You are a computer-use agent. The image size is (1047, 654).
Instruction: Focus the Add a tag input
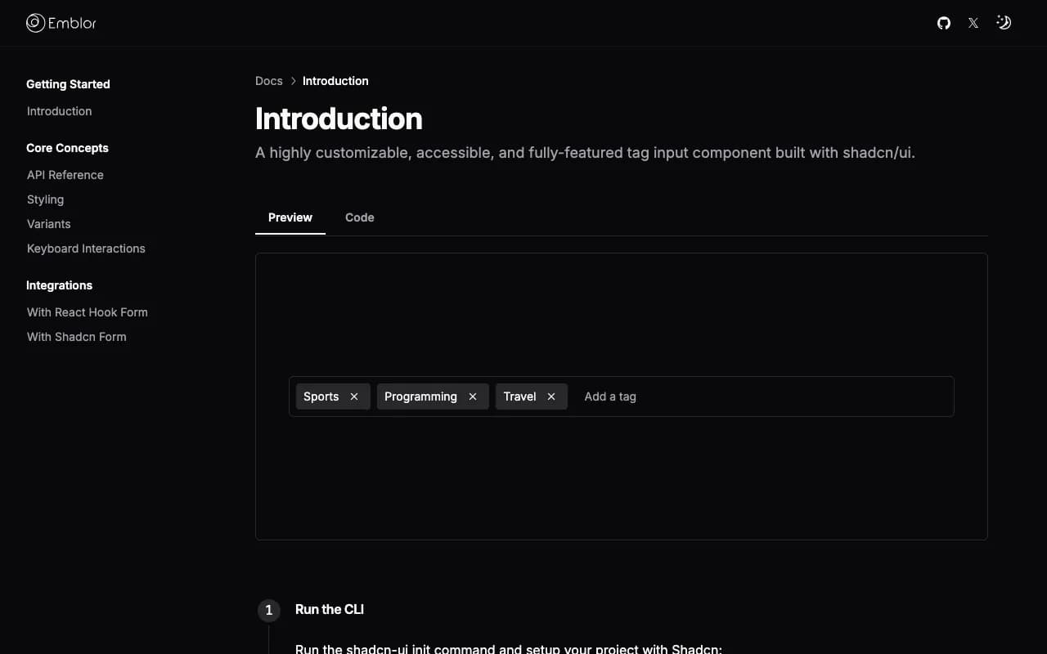(761, 396)
